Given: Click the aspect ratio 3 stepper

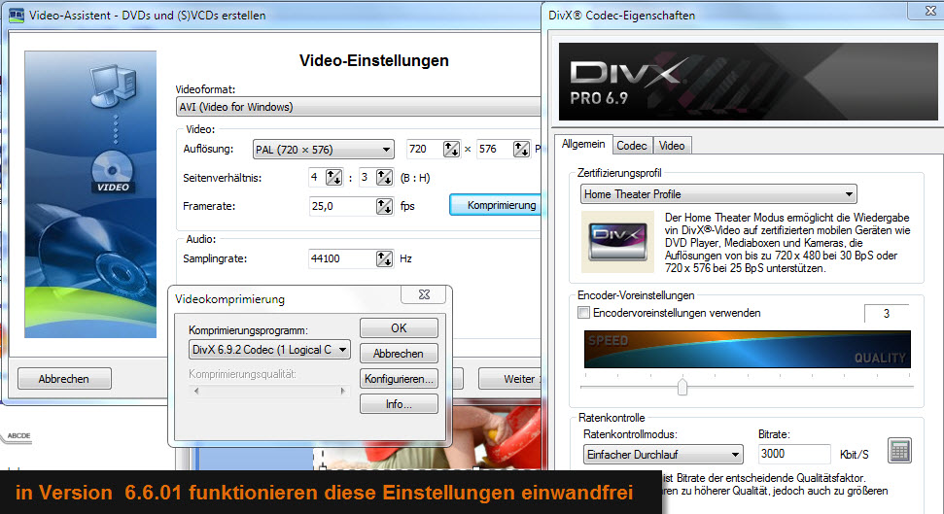Looking at the screenshot, I should pyautogui.click(x=384, y=177).
